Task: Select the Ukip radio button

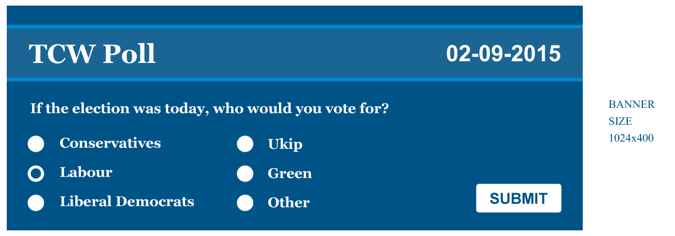Action: click(x=245, y=144)
